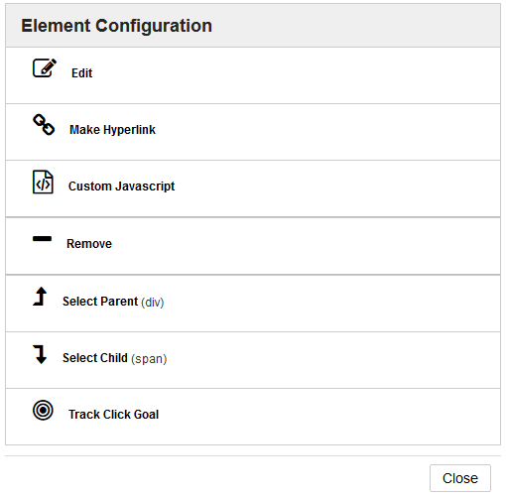Click the Edit pencil icon

(x=45, y=67)
